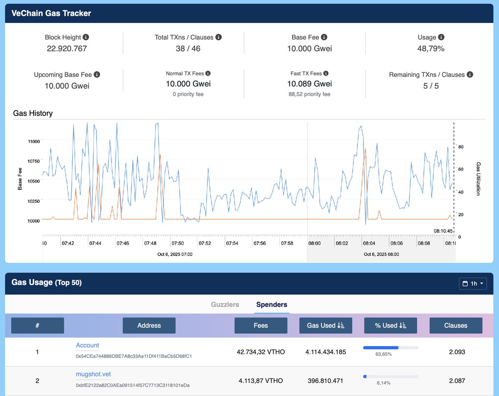Sort by the Gas Used column
The width and height of the screenshot is (499, 396).
(326, 325)
